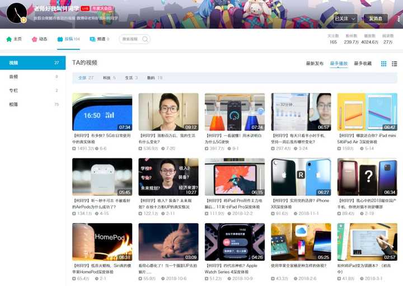
Task: Select the 投稿 104 submissions tab
Action: pos(68,39)
